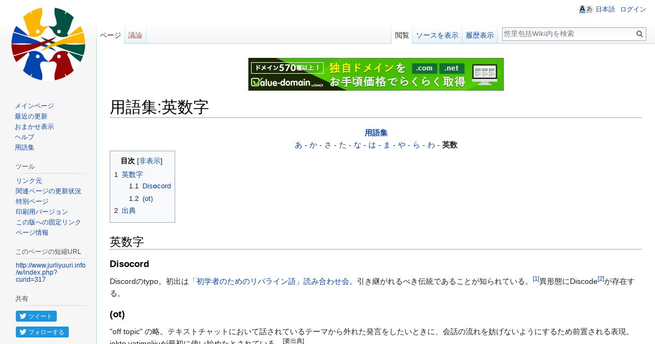Click the search magnifier icon
The image size is (655, 344).
(640, 34)
